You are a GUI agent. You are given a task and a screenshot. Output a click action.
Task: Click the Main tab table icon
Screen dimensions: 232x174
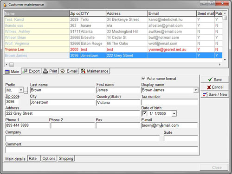tap(7, 72)
